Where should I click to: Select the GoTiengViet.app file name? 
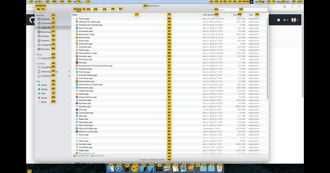tap(87, 82)
